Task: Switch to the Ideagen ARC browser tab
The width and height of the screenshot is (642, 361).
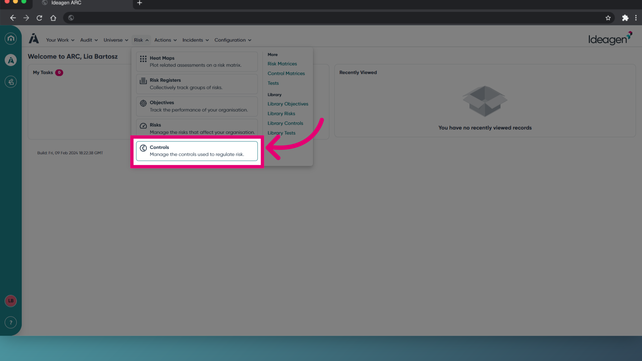Action: (84, 3)
